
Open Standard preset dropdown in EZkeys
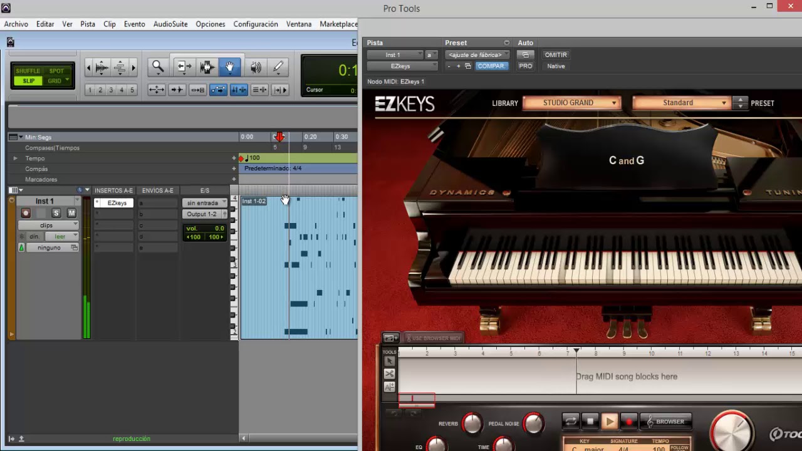[681, 103]
